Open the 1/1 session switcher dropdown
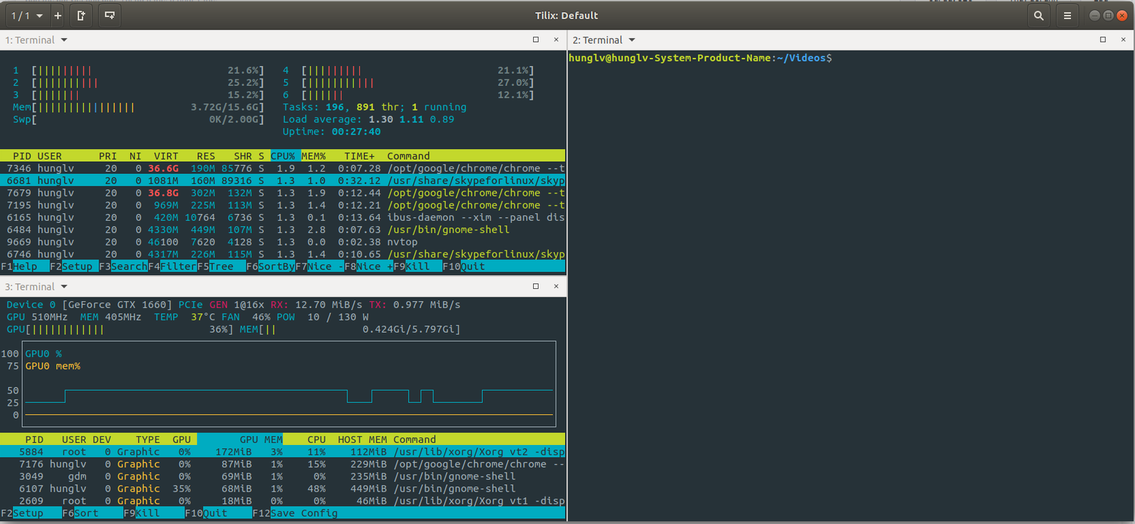 point(28,15)
